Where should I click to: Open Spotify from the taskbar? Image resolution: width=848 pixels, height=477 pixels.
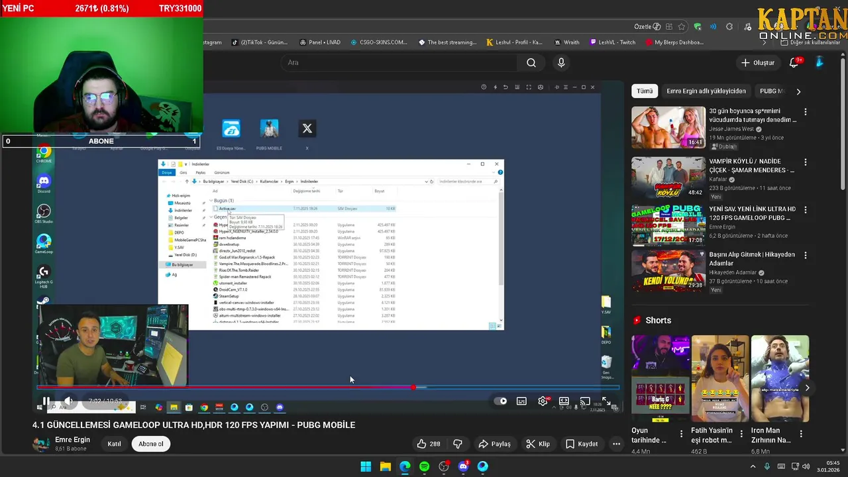point(424,466)
